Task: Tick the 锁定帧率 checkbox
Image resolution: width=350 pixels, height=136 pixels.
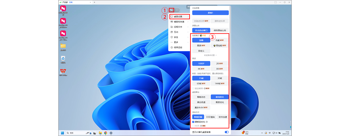Action: point(193,88)
